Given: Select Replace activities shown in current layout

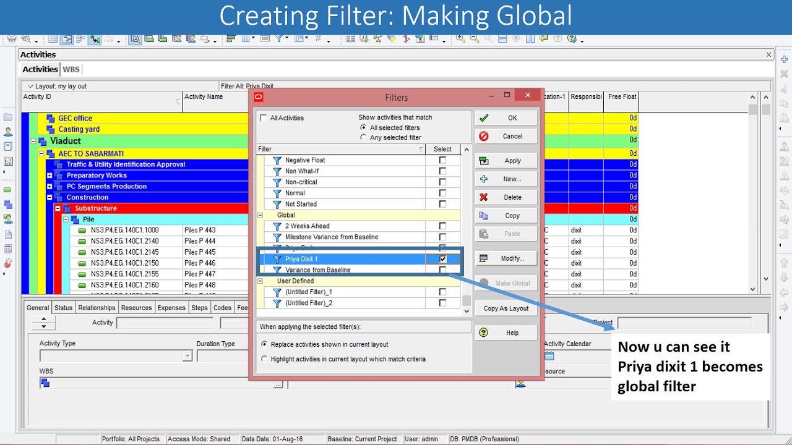Looking at the screenshot, I should pos(264,344).
